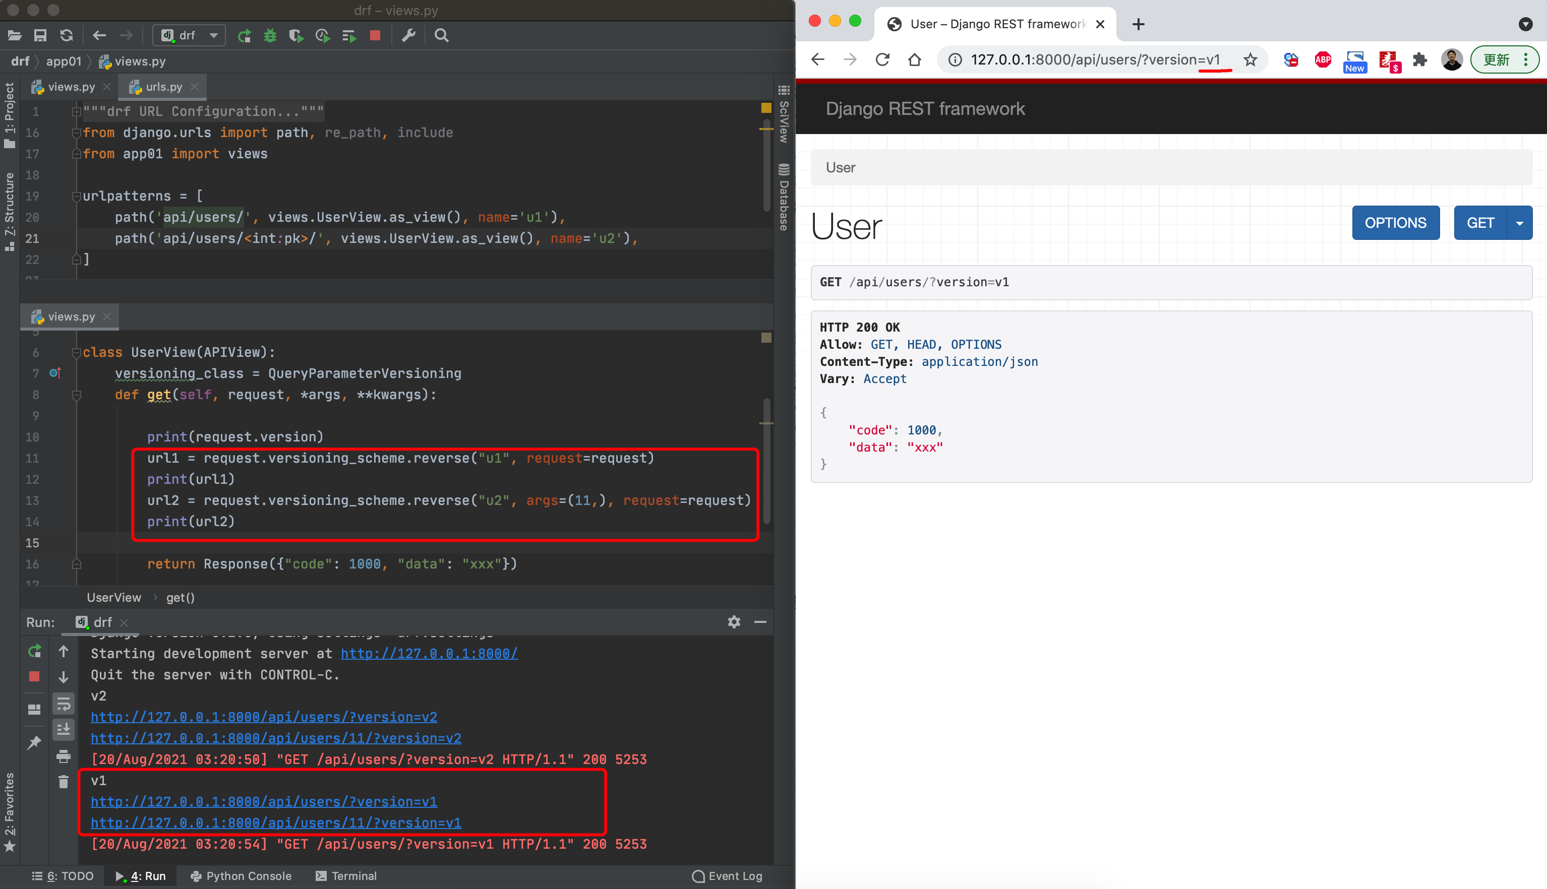
Task: Start debugging drf using the bug icon
Action: pos(269,35)
